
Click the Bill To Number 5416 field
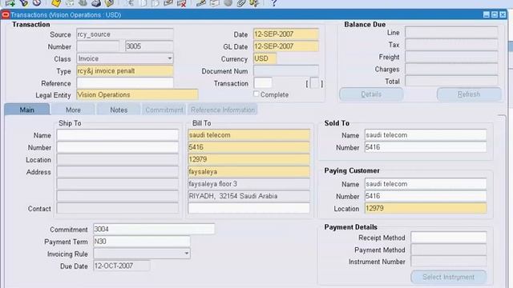[249, 147]
